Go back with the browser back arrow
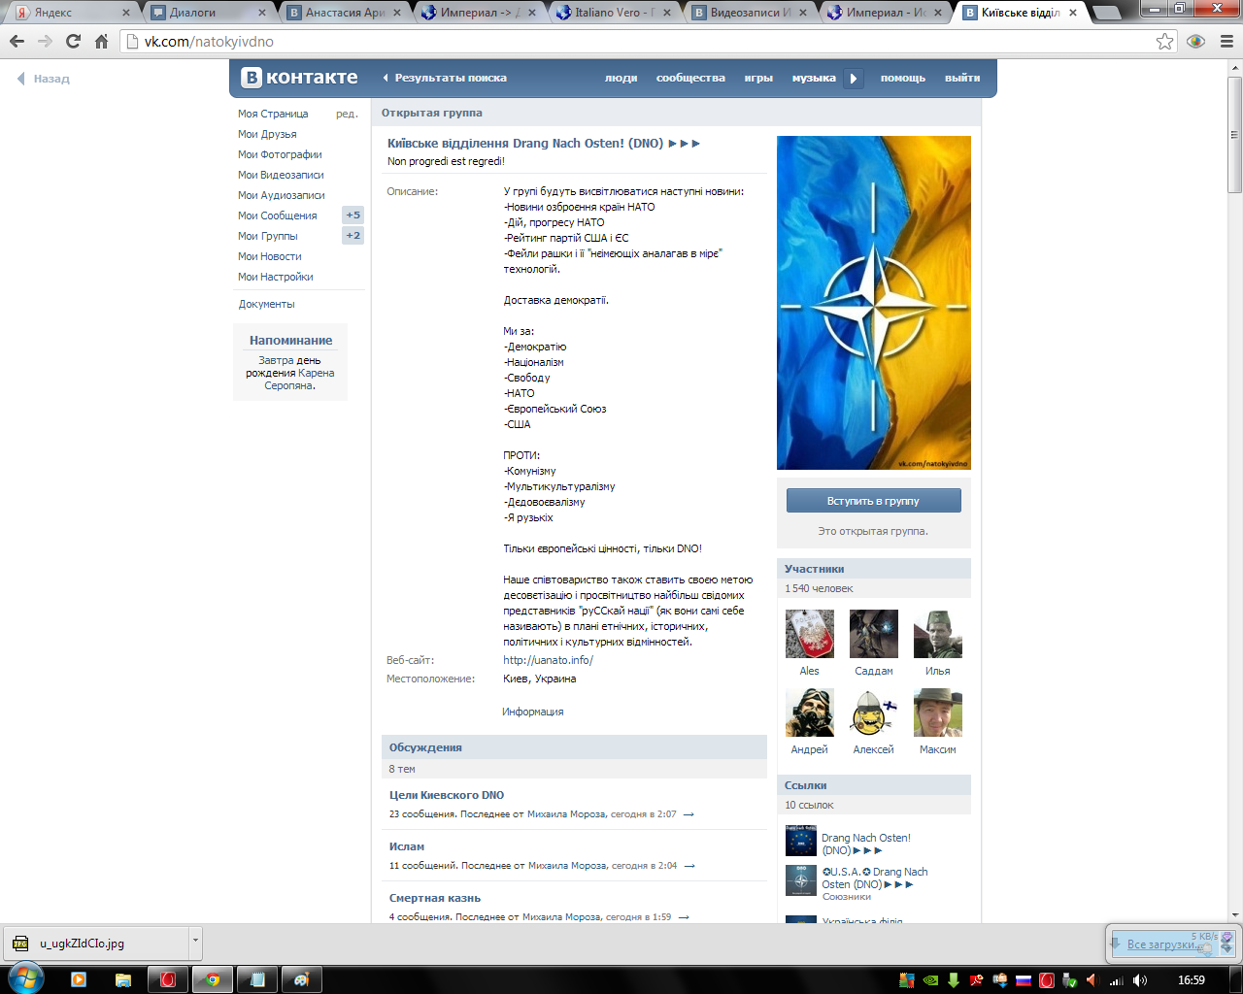The width and height of the screenshot is (1243, 994). tap(17, 42)
